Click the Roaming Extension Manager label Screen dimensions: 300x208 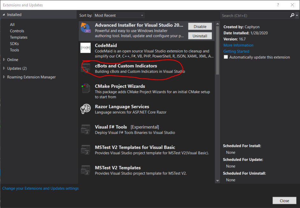tap(31, 77)
